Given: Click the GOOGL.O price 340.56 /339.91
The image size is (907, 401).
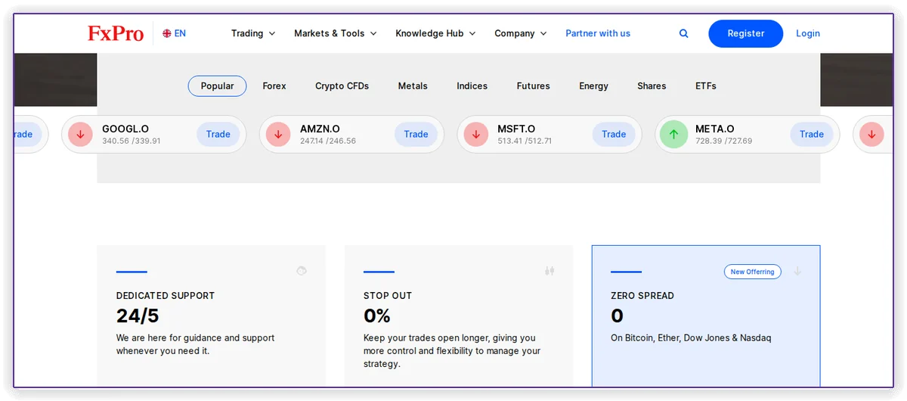Looking at the screenshot, I should point(132,141).
